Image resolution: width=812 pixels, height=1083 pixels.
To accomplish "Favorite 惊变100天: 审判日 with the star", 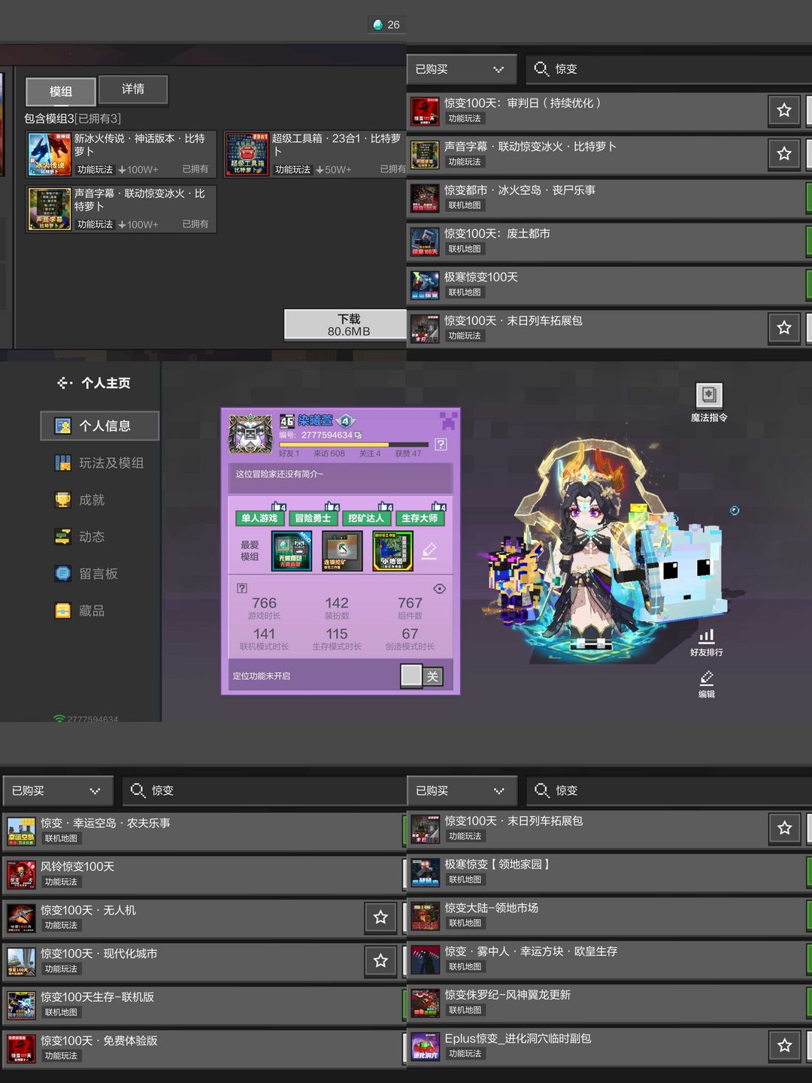I will [784, 111].
